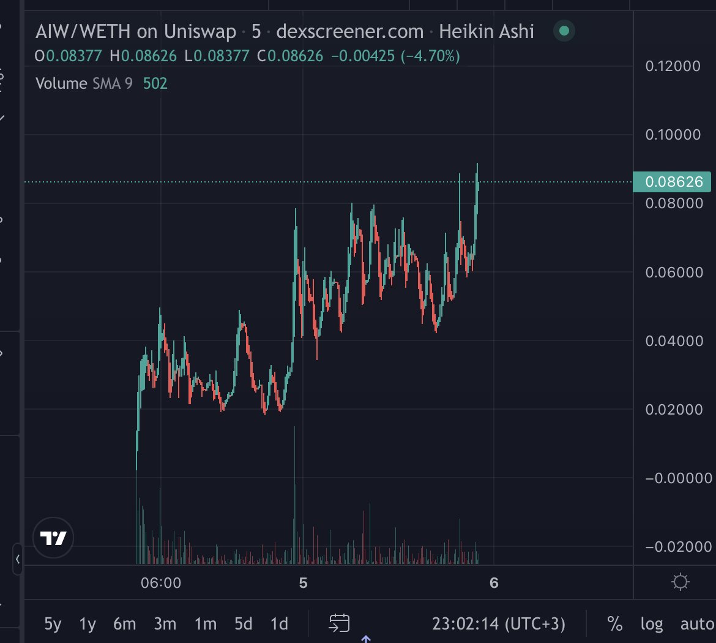The width and height of the screenshot is (716, 643).
Task: Click the blue arrow under the bottom toolbar
Action: pyautogui.click(x=365, y=639)
